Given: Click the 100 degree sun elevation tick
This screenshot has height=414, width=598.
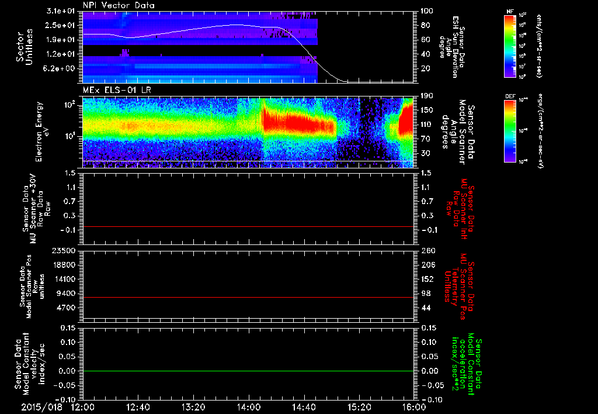Looking at the screenshot, I should (x=427, y=11).
